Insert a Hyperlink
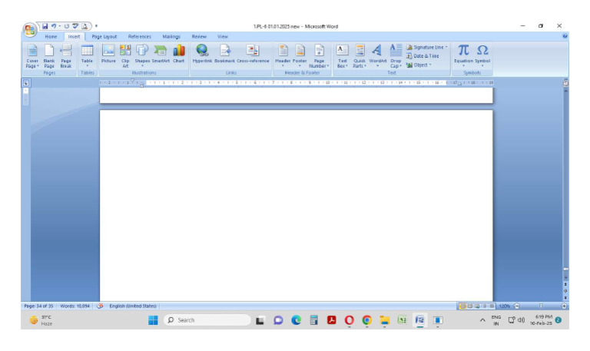This screenshot has height=351, width=590. [x=202, y=54]
